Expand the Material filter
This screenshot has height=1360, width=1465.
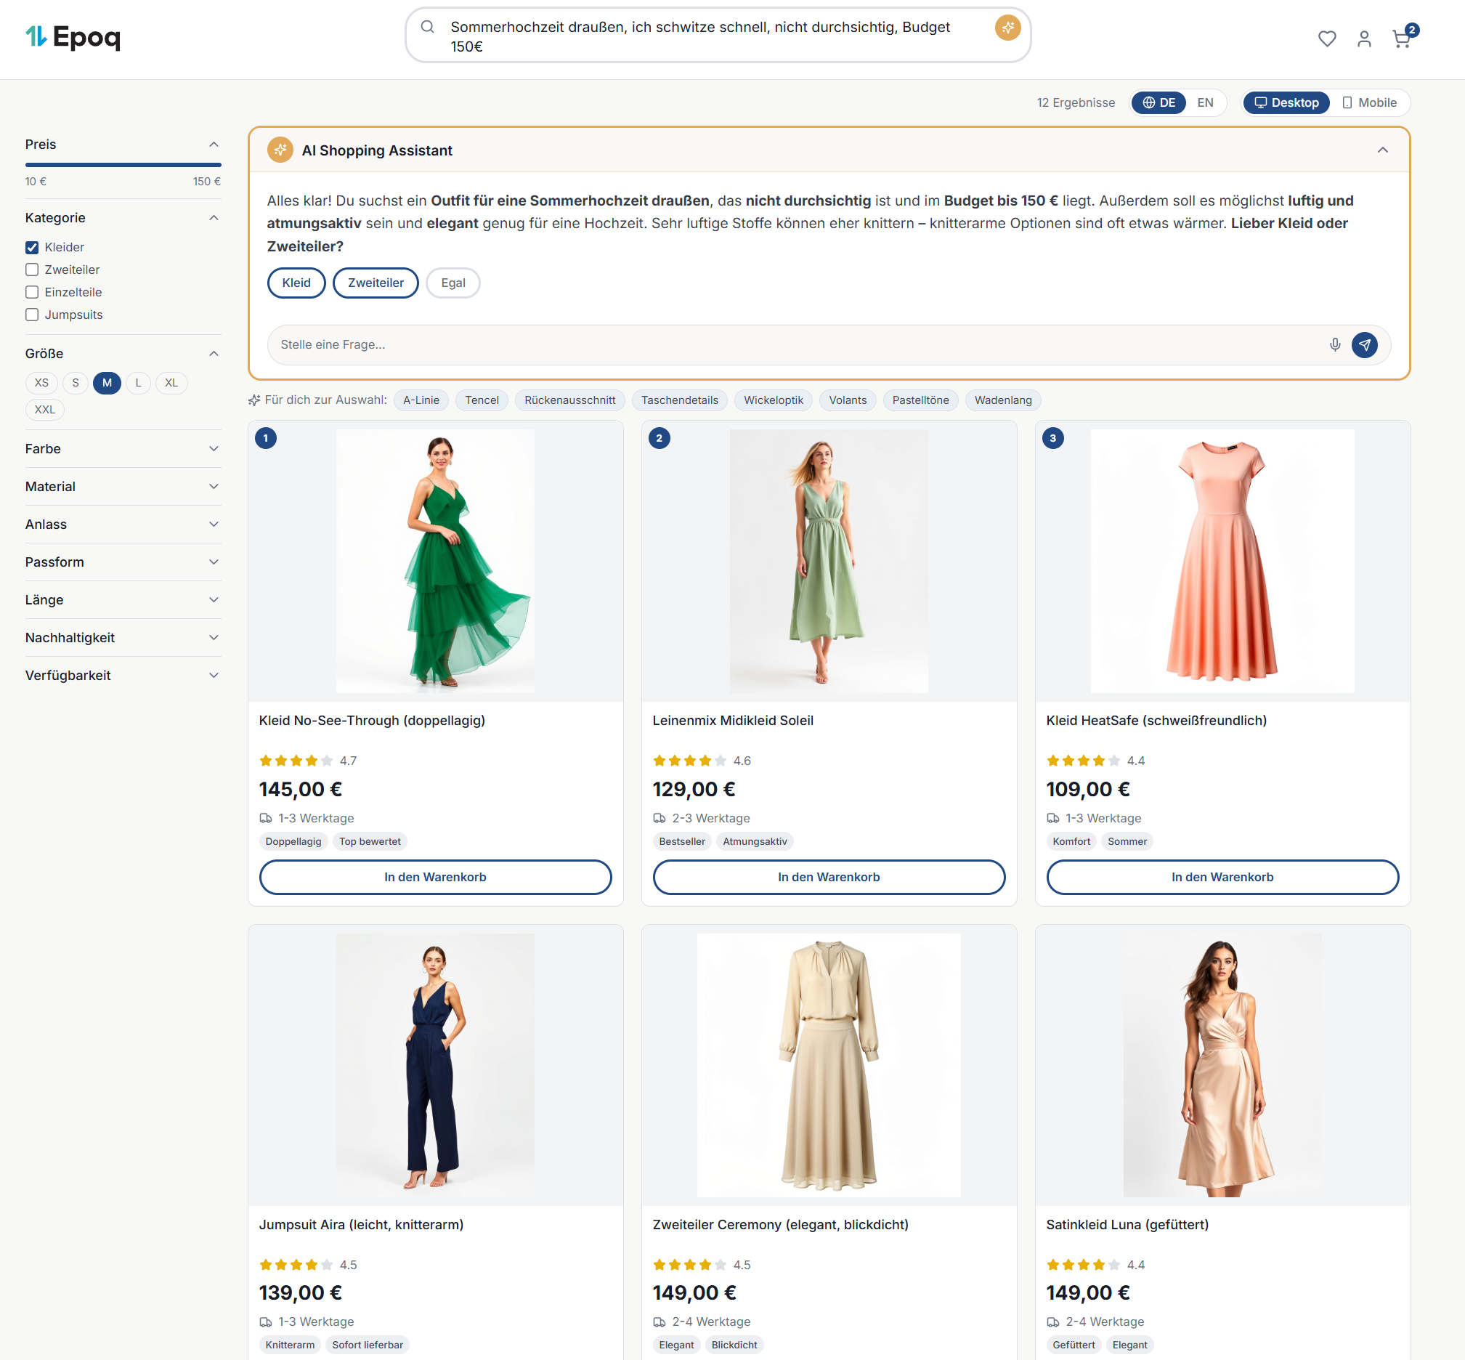tap(123, 487)
